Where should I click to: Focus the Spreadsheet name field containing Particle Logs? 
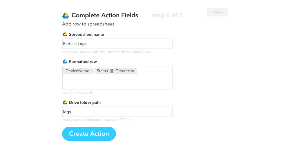117,44
